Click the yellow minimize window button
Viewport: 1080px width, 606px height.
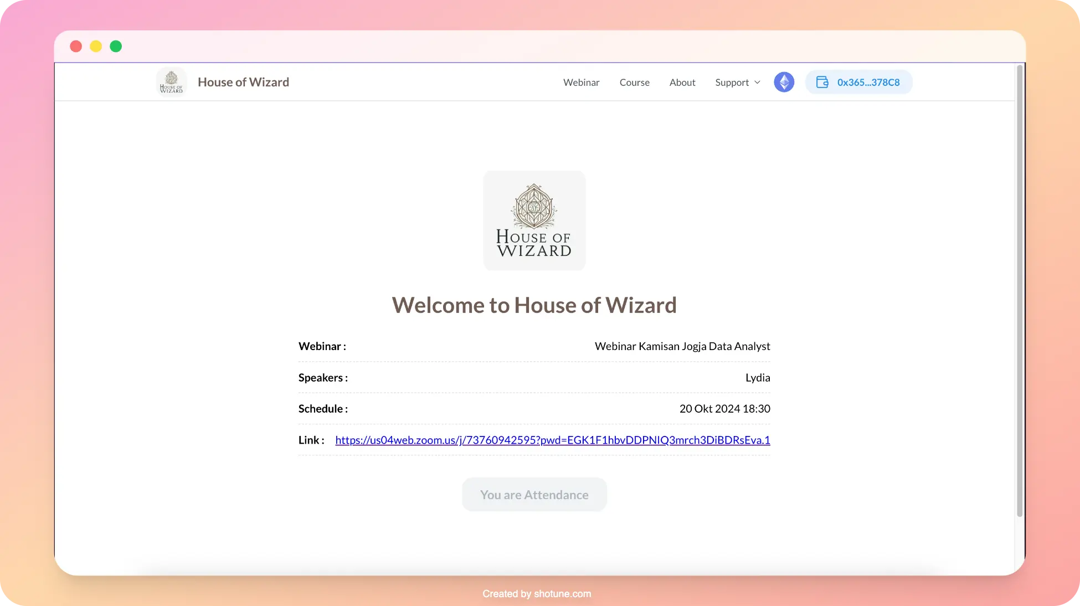[x=96, y=46]
